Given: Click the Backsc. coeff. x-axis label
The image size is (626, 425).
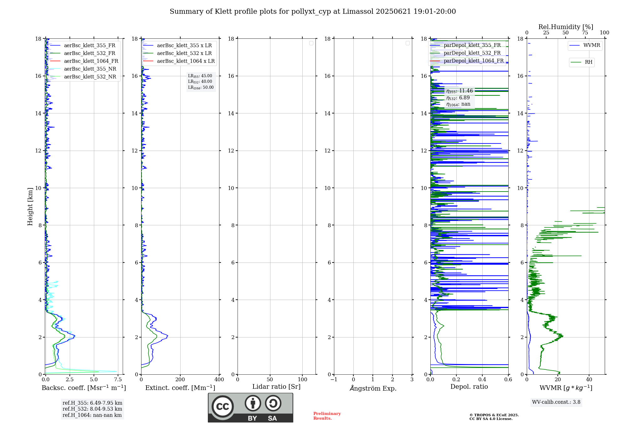Looking at the screenshot, I should click(x=84, y=388).
